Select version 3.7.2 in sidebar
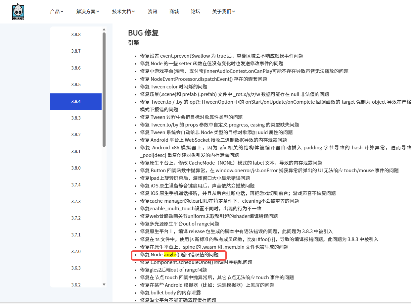The height and width of the screenshot is (304, 411). click(x=76, y=218)
